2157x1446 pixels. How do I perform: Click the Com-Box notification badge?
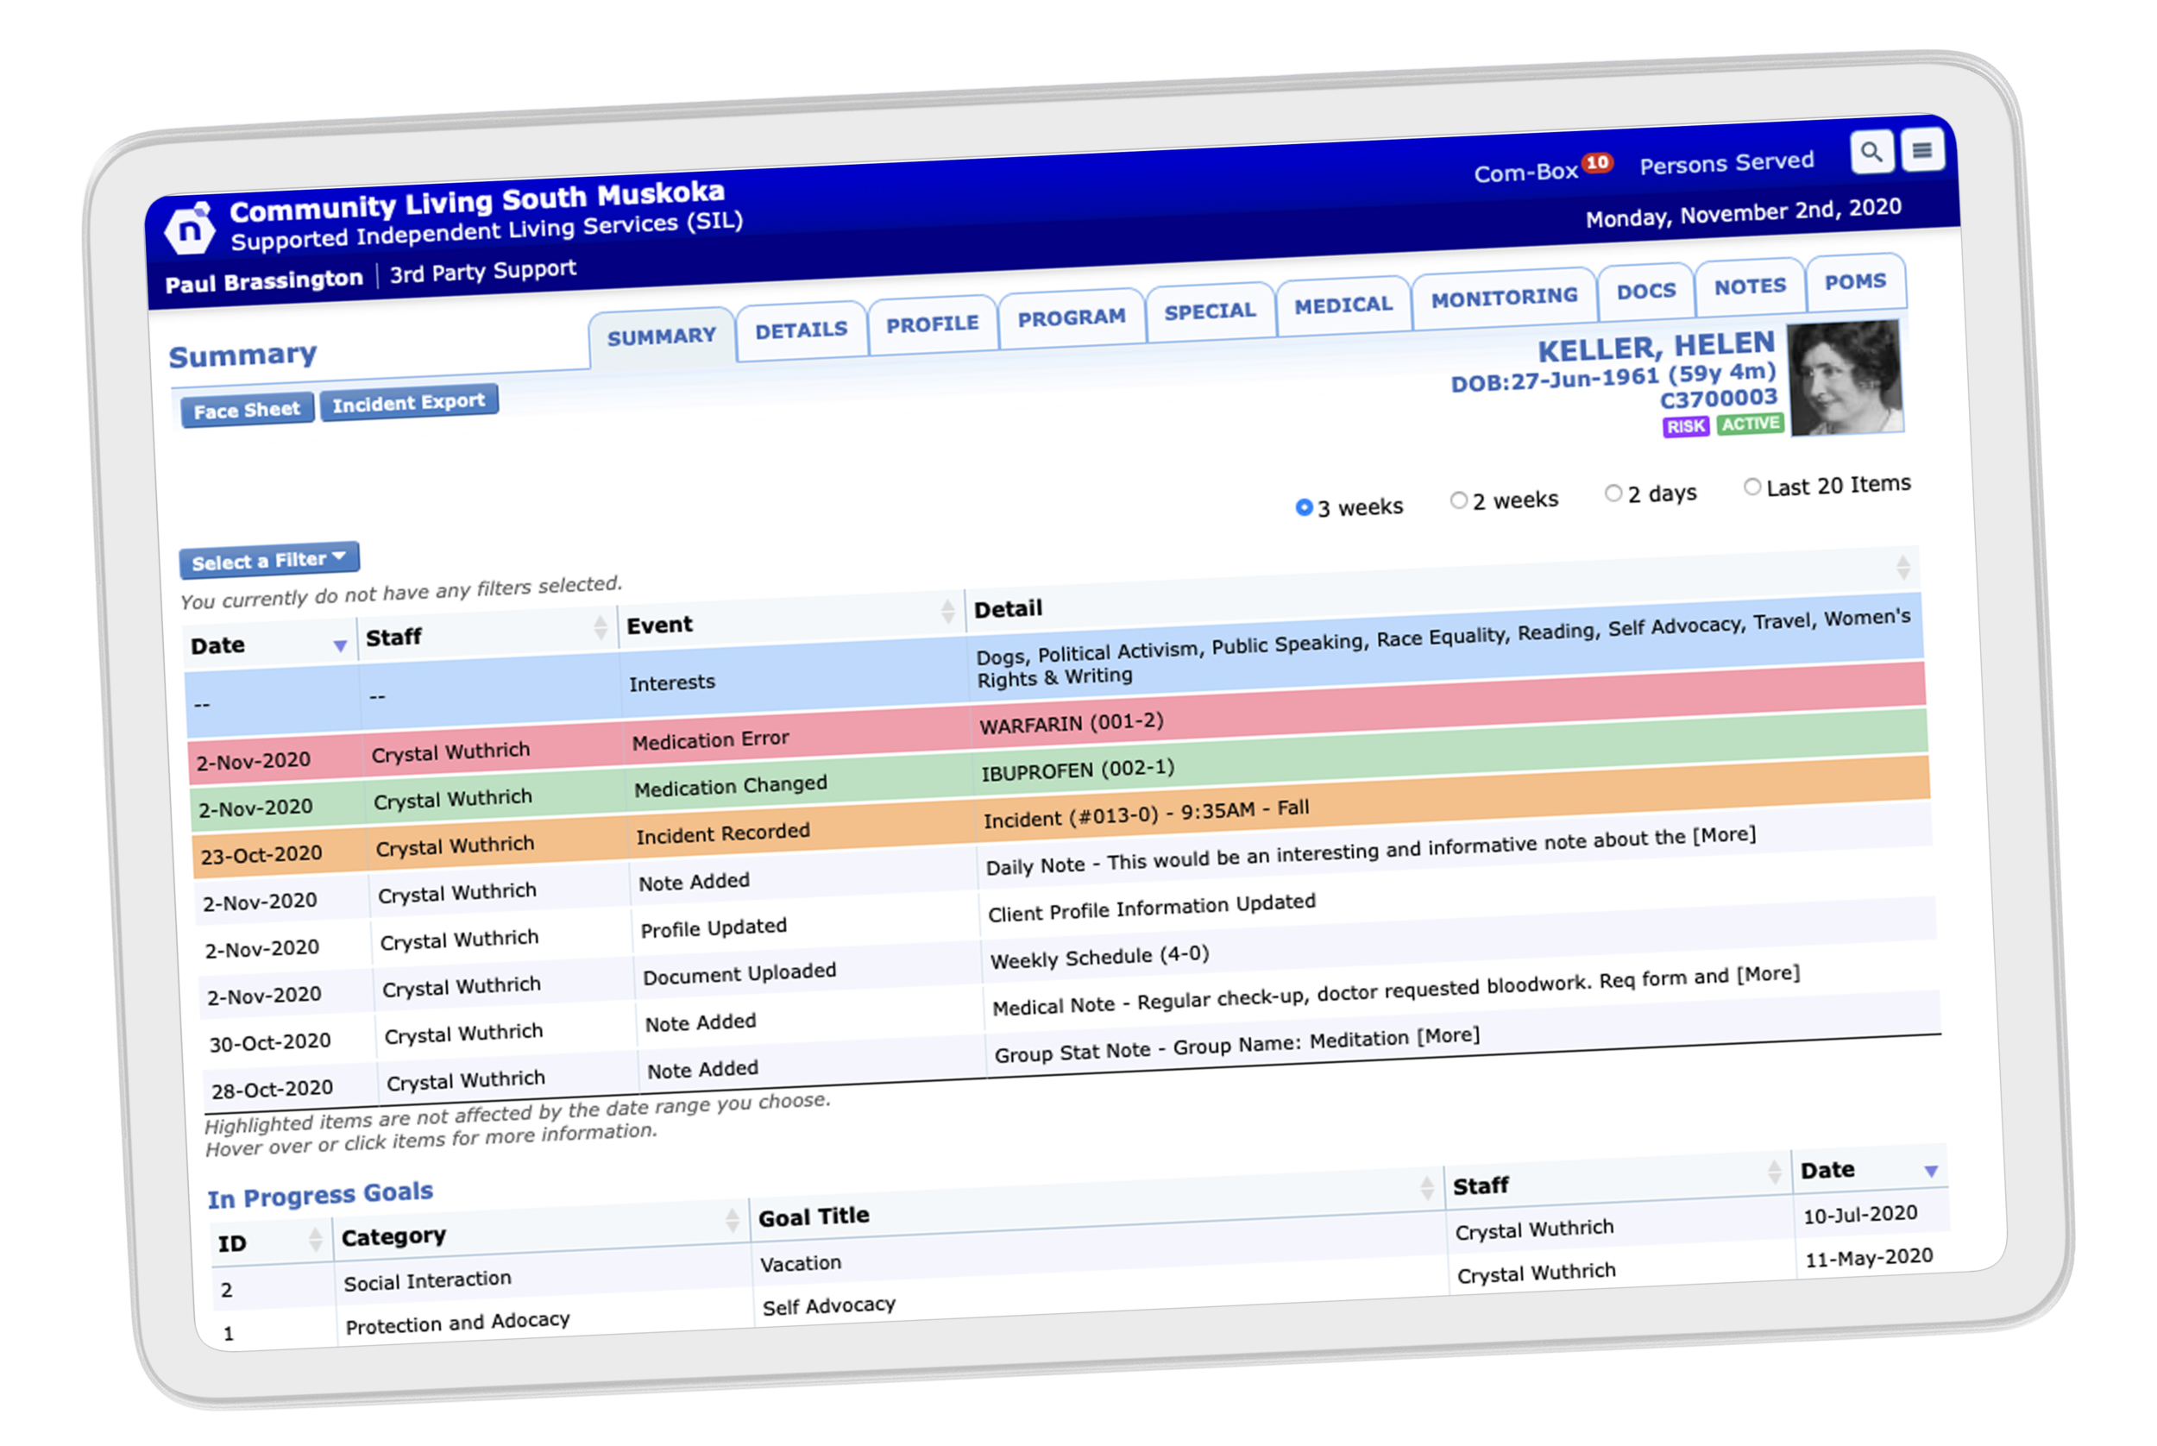[1597, 163]
